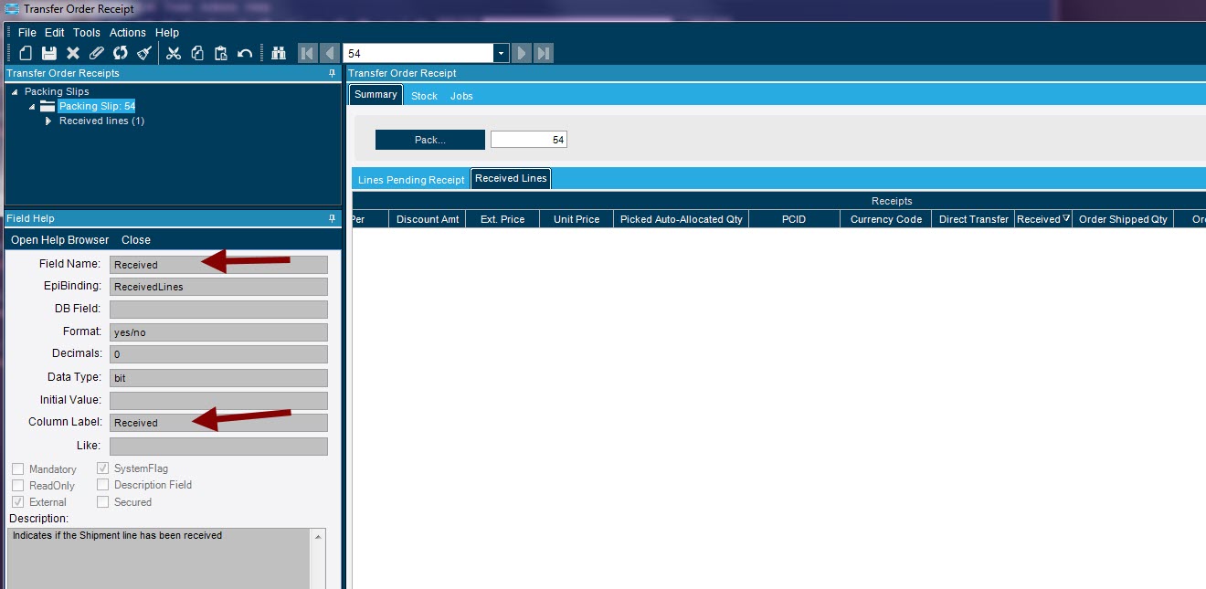Click the Transfer Order Receipt title bar icon
The image size is (1206, 589).
coord(12,9)
